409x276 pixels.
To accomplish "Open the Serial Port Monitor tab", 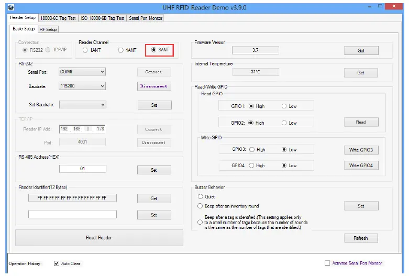I will click(146, 18).
